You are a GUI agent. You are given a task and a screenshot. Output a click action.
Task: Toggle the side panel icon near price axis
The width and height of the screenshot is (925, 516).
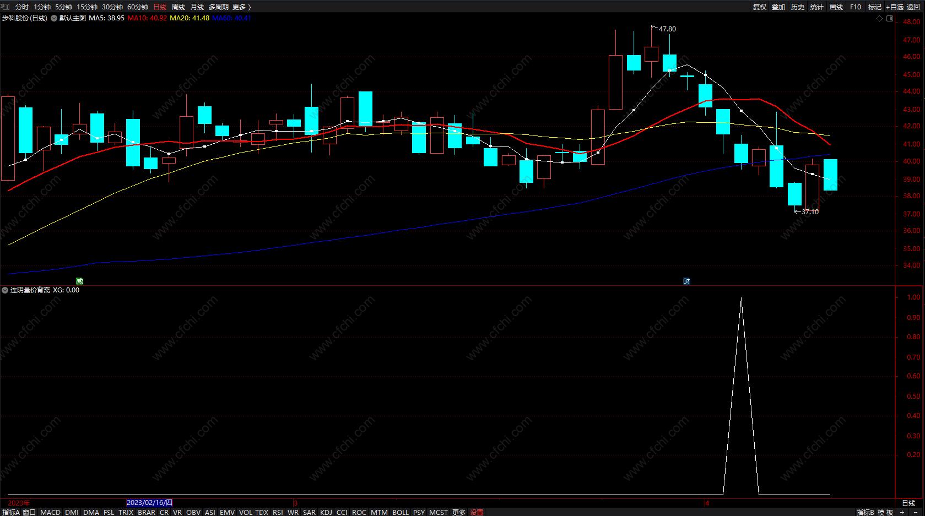point(889,19)
